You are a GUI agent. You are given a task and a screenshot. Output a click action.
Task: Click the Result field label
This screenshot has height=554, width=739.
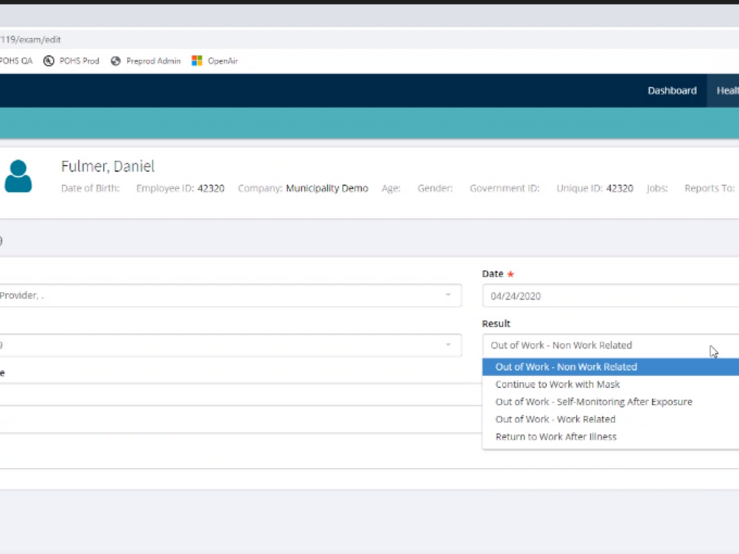point(496,323)
